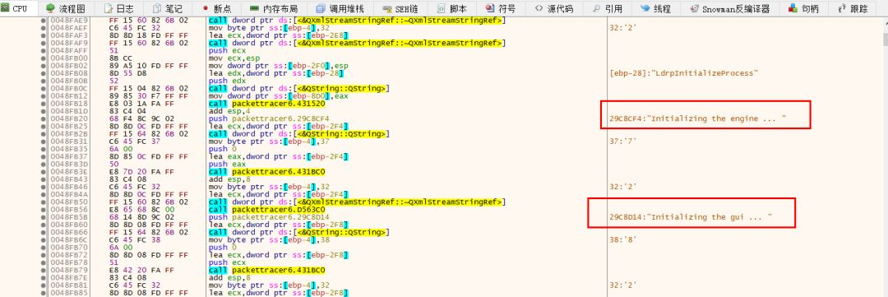The height and width of the screenshot is (297, 888).
Task: Click instruction 'lea edx,dword ptr ss:[ebp-28]'
Action: (x=275, y=73)
